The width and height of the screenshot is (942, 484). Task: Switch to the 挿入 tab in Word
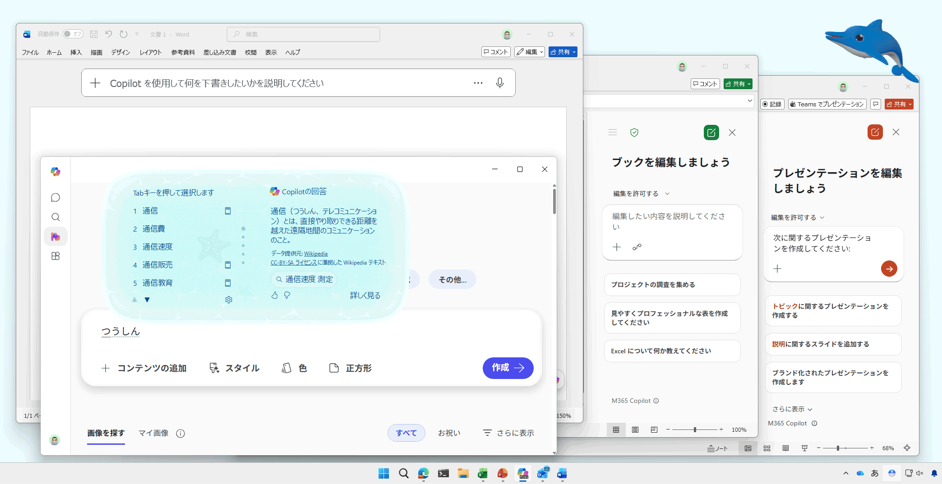click(x=76, y=52)
